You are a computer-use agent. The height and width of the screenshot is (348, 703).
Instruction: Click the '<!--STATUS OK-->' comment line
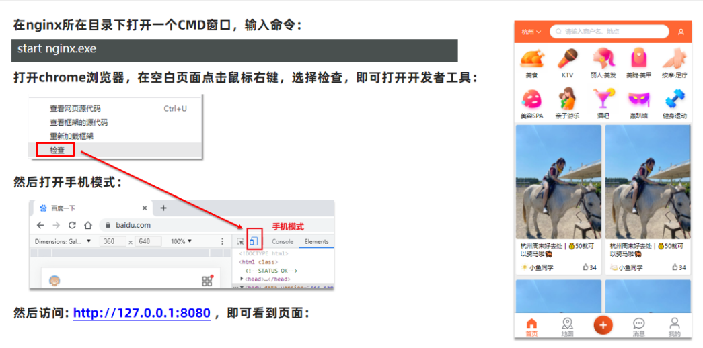[x=271, y=271]
